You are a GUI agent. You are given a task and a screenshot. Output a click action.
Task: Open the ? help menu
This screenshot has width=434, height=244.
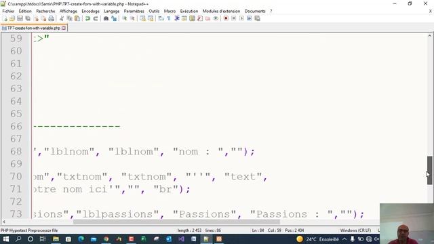(271, 11)
